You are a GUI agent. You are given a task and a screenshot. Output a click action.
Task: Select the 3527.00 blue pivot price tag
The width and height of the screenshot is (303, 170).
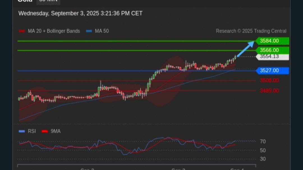click(x=272, y=71)
